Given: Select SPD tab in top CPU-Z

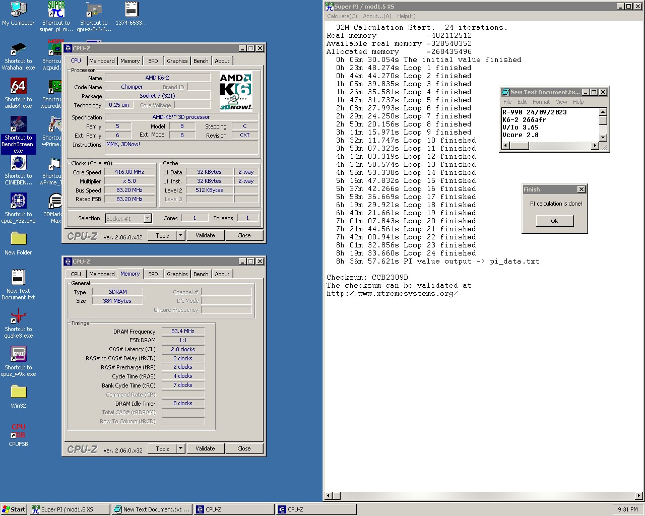Looking at the screenshot, I should coord(153,61).
